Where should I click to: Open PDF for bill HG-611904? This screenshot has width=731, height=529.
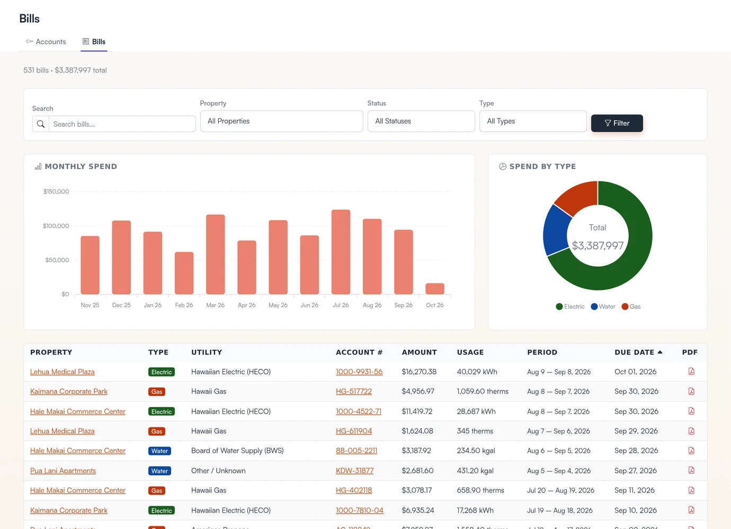coord(691,431)
